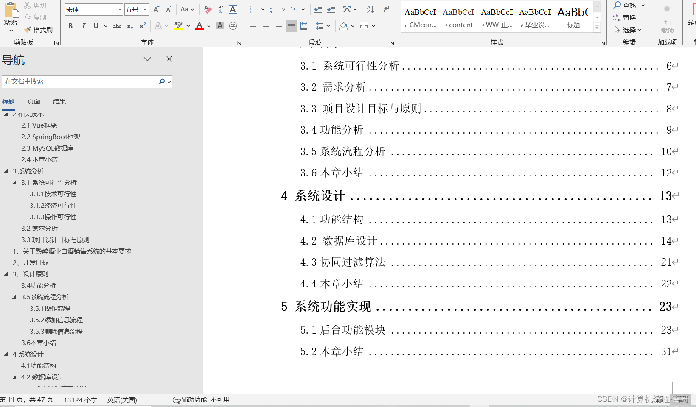696x407 pixels.
Task: Toggle character shading
Action: pyautogui.click(x=220, y=26)
